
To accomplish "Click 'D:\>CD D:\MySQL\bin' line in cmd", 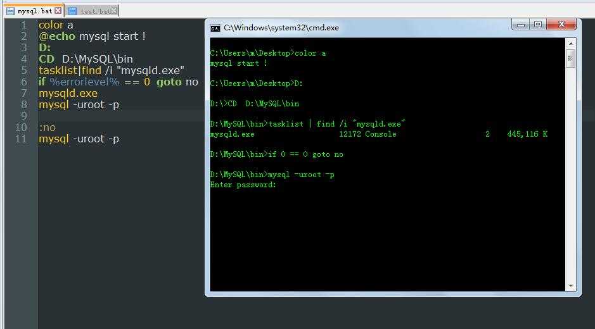I will point(254,104).
